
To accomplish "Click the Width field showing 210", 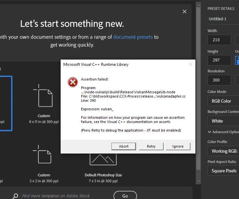I will click(x=219, y=40).
